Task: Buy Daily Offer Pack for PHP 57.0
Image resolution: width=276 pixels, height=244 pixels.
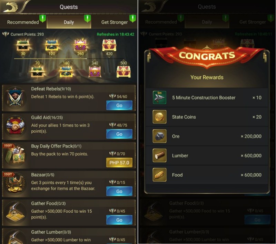Action: pyautogui.click(x=119, y=163)
